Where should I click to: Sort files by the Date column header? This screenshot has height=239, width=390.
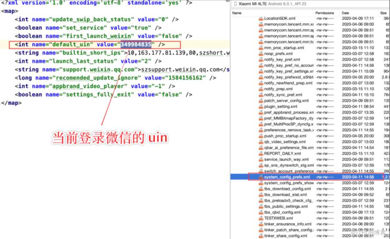point(345,13)
